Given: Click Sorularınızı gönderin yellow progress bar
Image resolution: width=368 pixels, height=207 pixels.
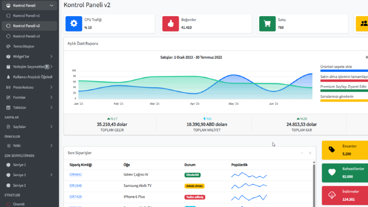Looking at the screenshot, I should pos(344,101).
